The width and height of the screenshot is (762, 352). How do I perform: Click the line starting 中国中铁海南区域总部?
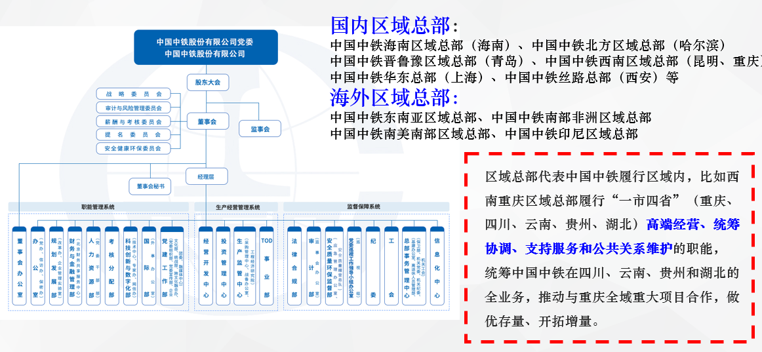click(528, 46)
